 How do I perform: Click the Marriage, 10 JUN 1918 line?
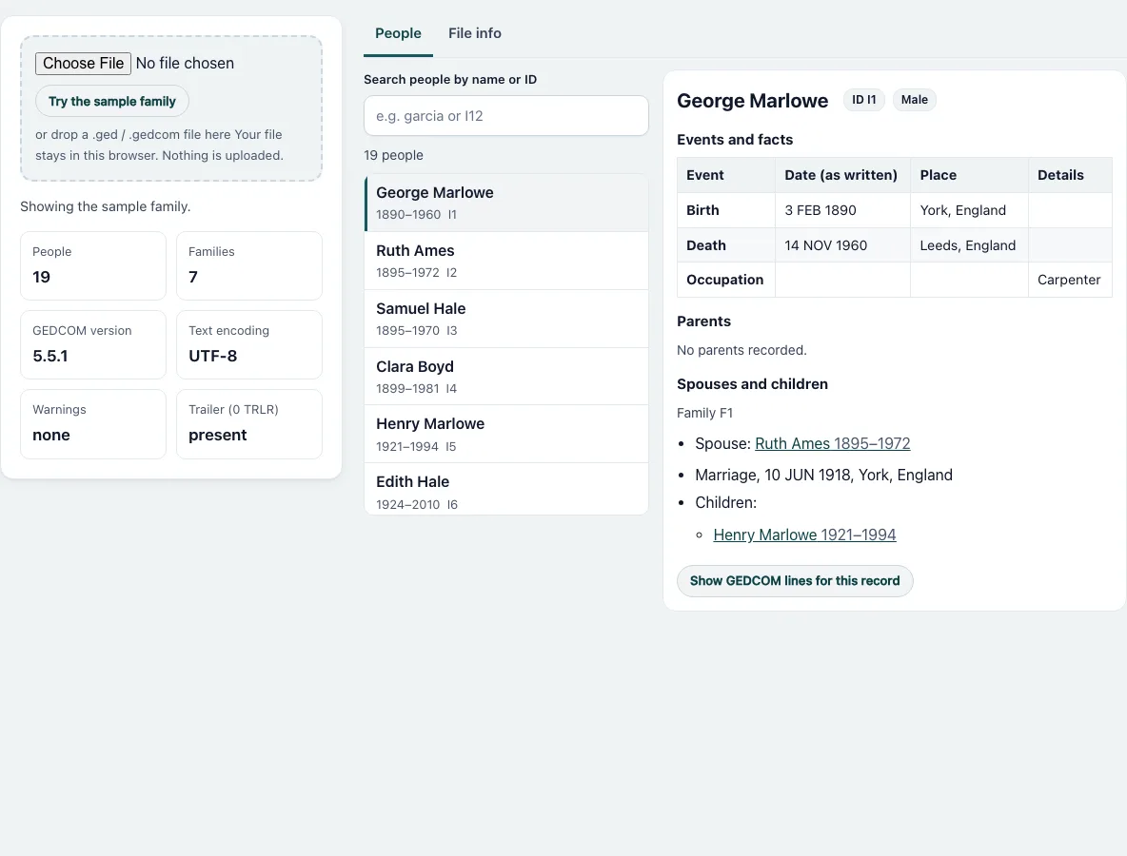[823, 475]
